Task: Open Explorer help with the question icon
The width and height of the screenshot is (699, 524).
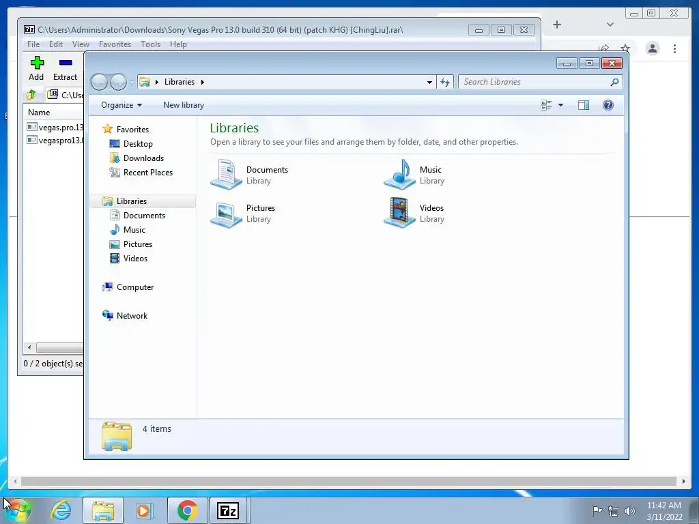Action: pos(608,105)
